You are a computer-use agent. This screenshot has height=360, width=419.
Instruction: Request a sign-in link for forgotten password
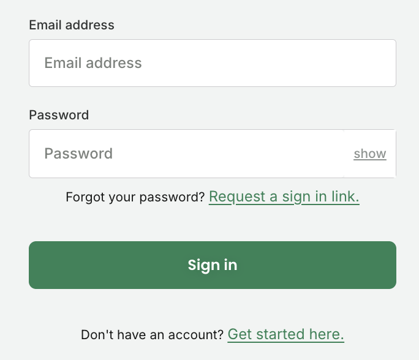(284, 197)
